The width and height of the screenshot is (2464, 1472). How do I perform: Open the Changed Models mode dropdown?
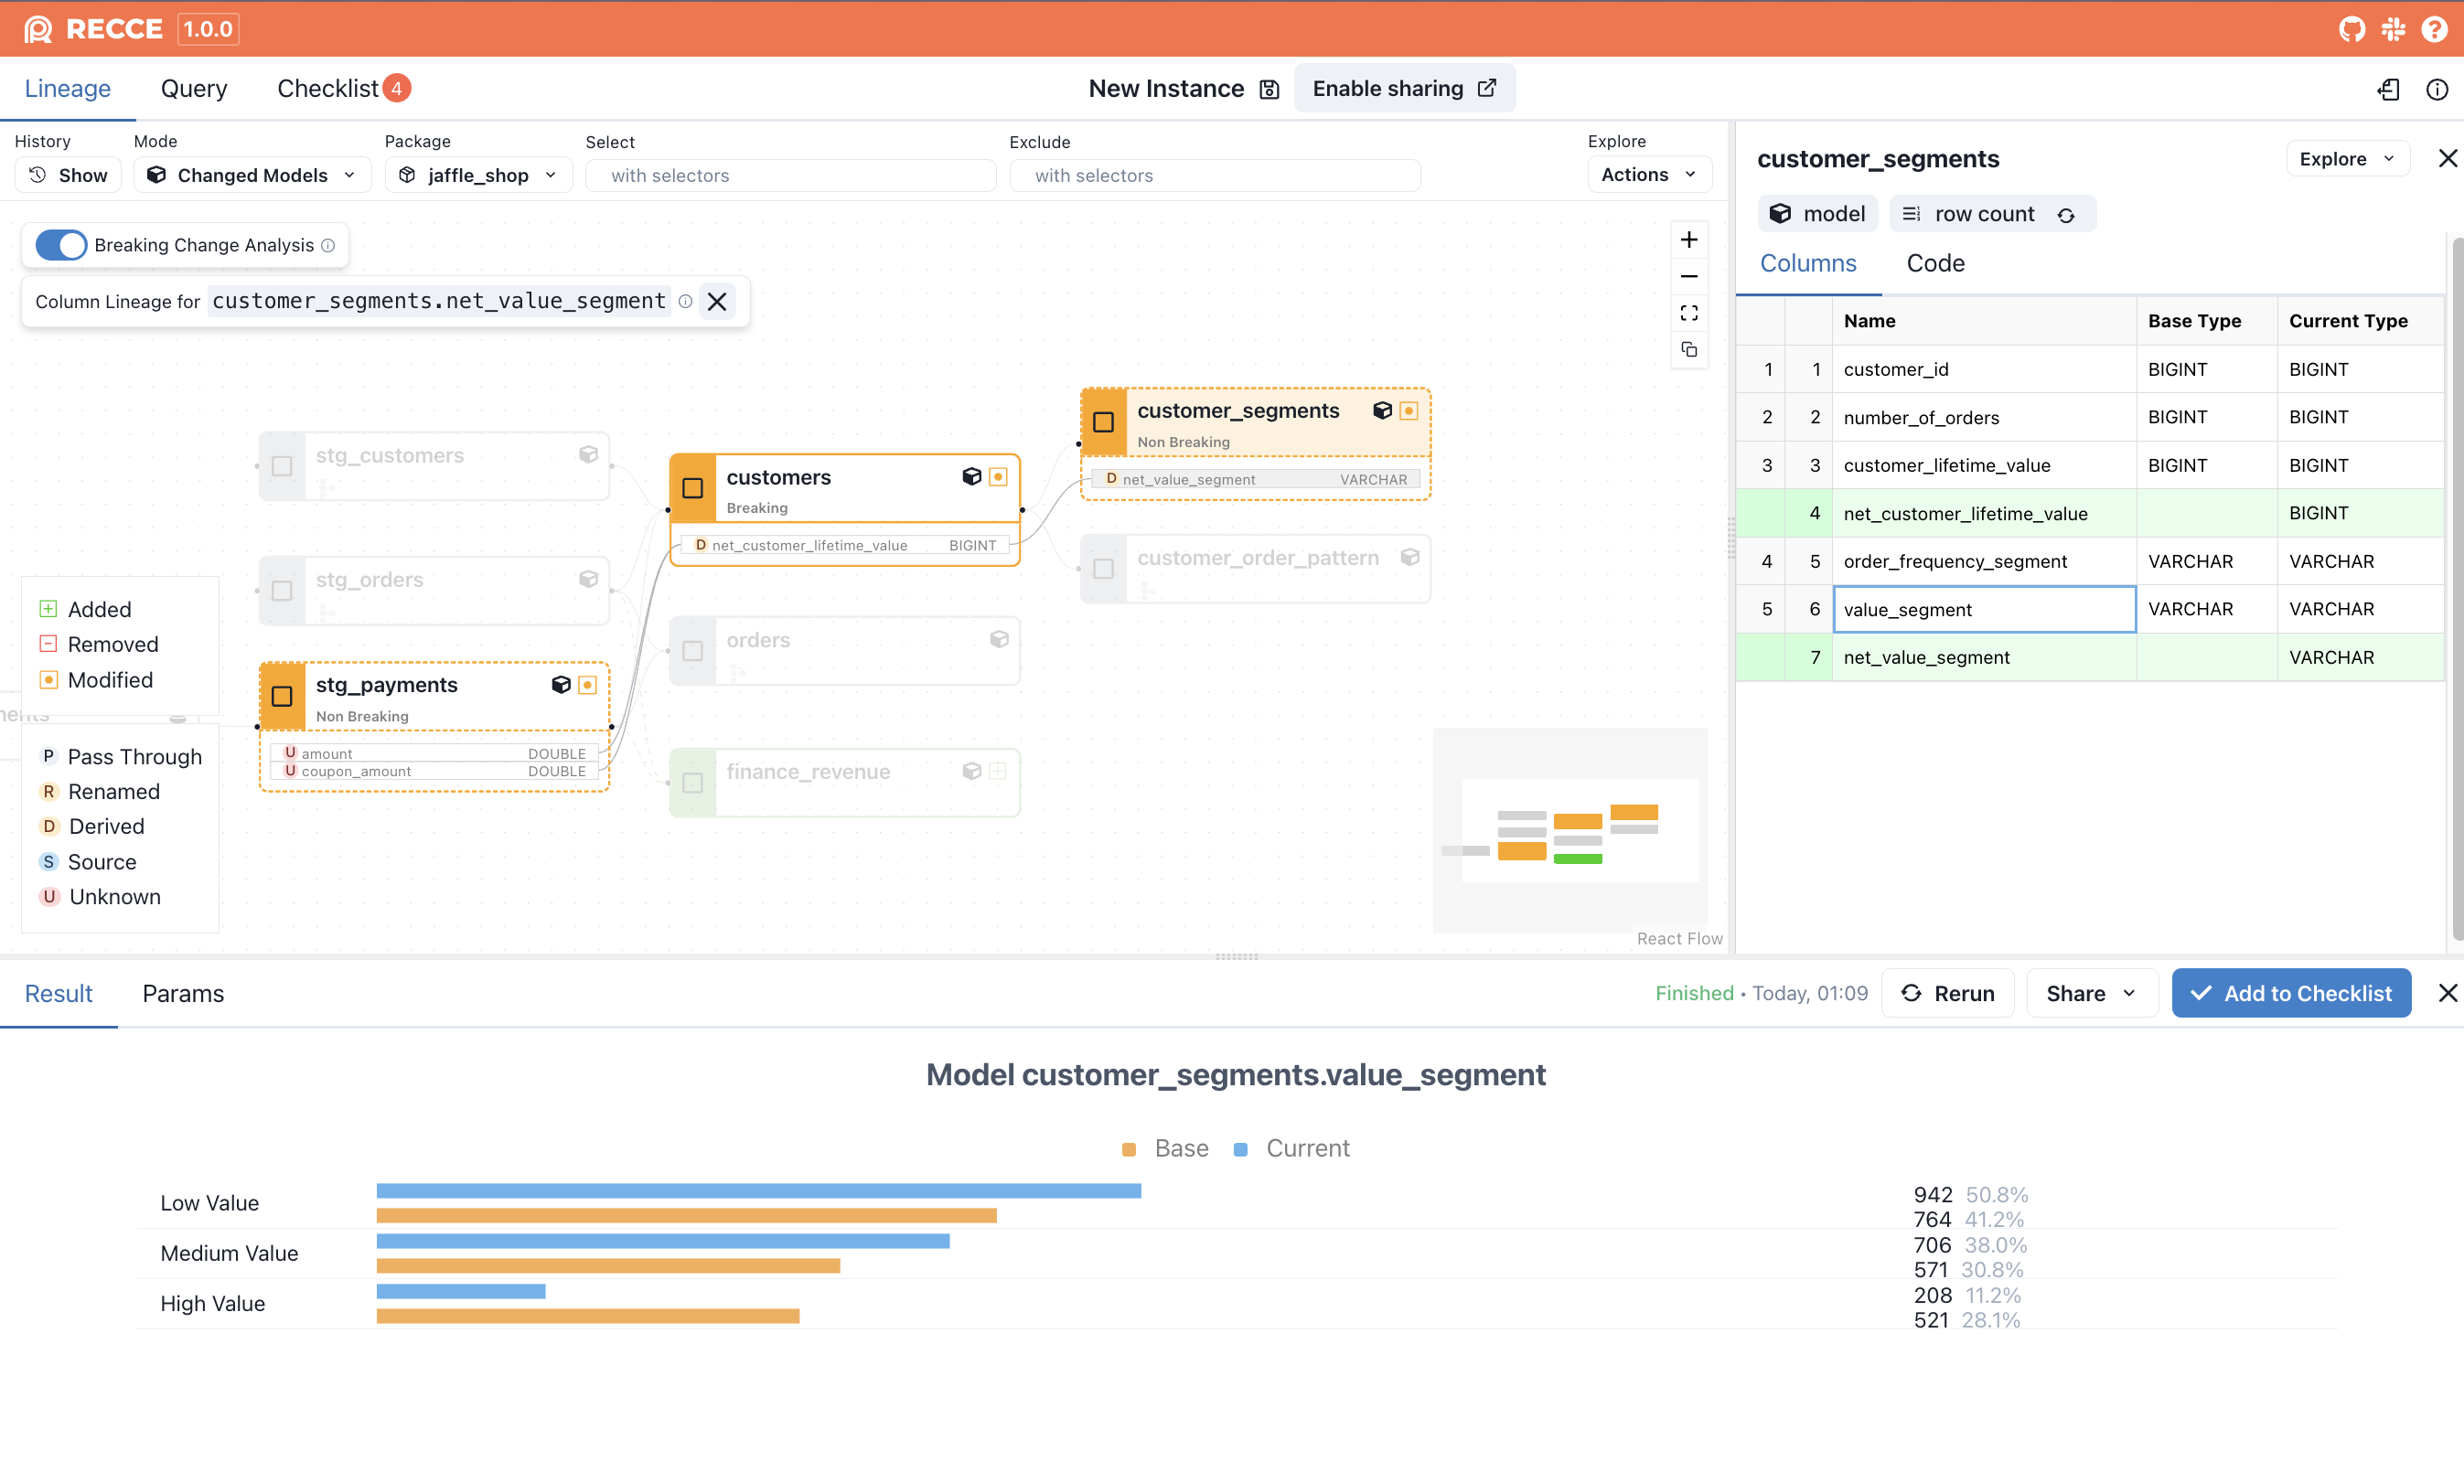252,176
